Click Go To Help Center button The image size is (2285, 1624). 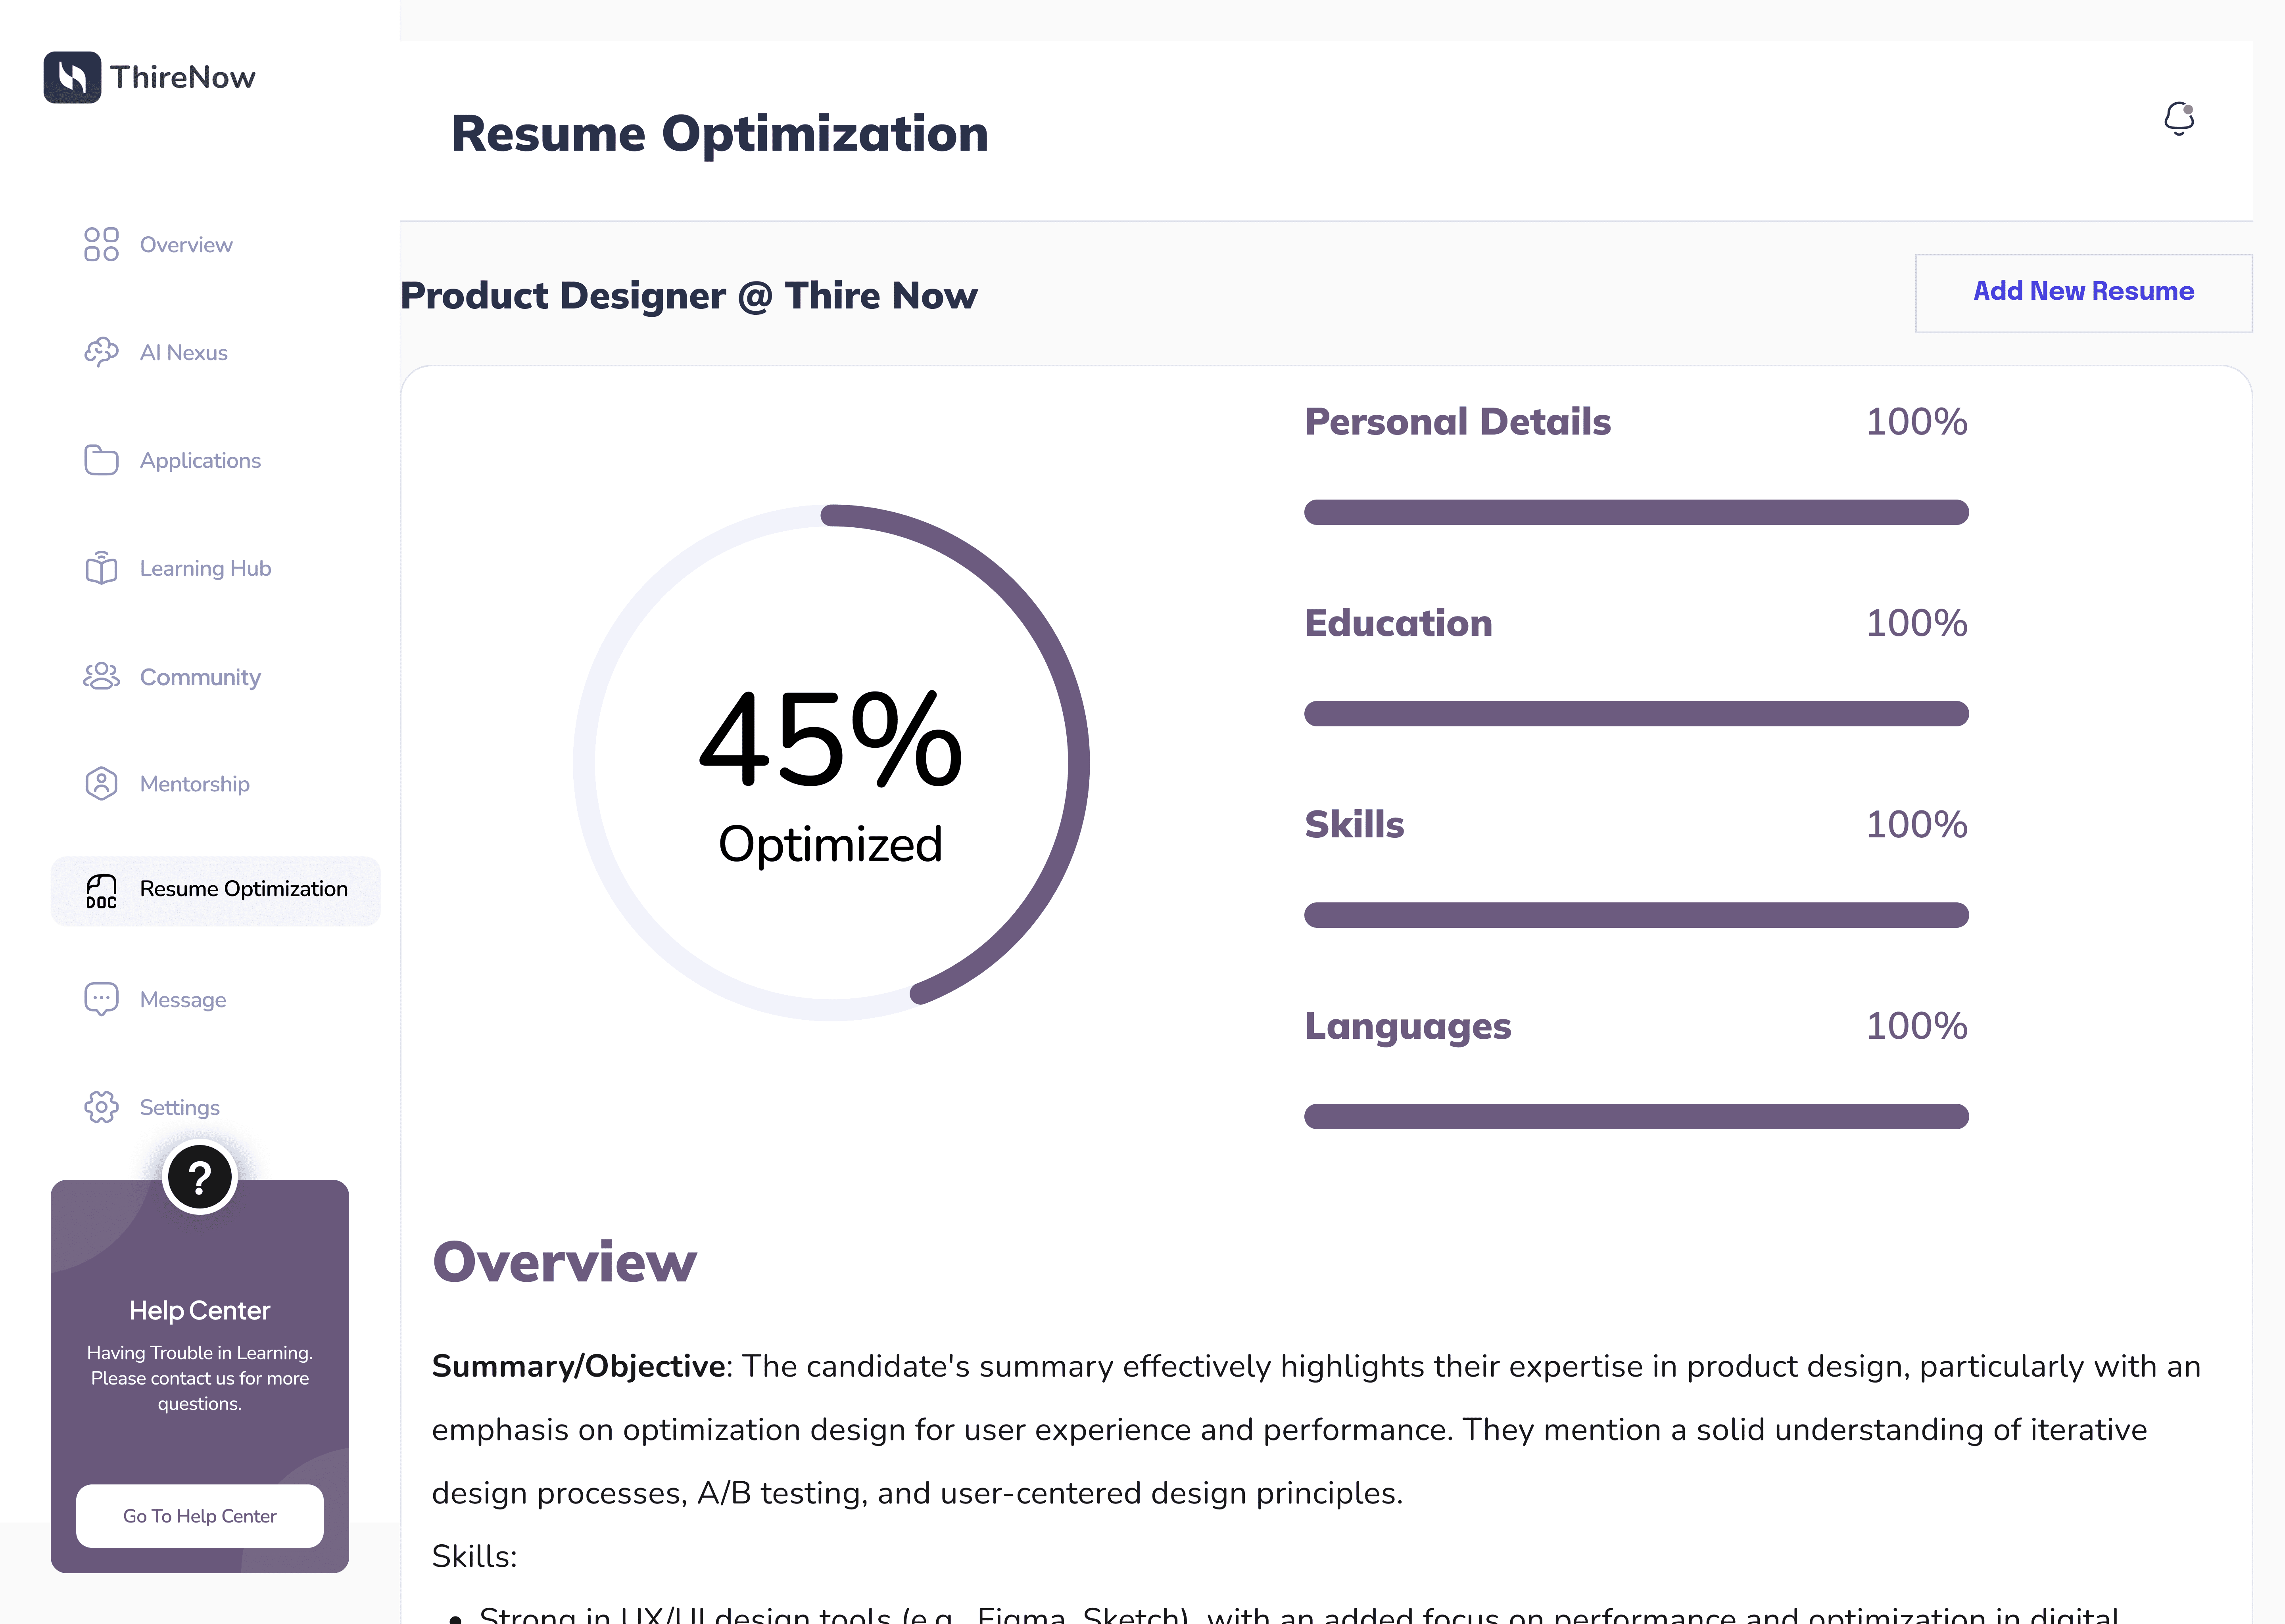pyautogui.click(x=199, y=1516)
